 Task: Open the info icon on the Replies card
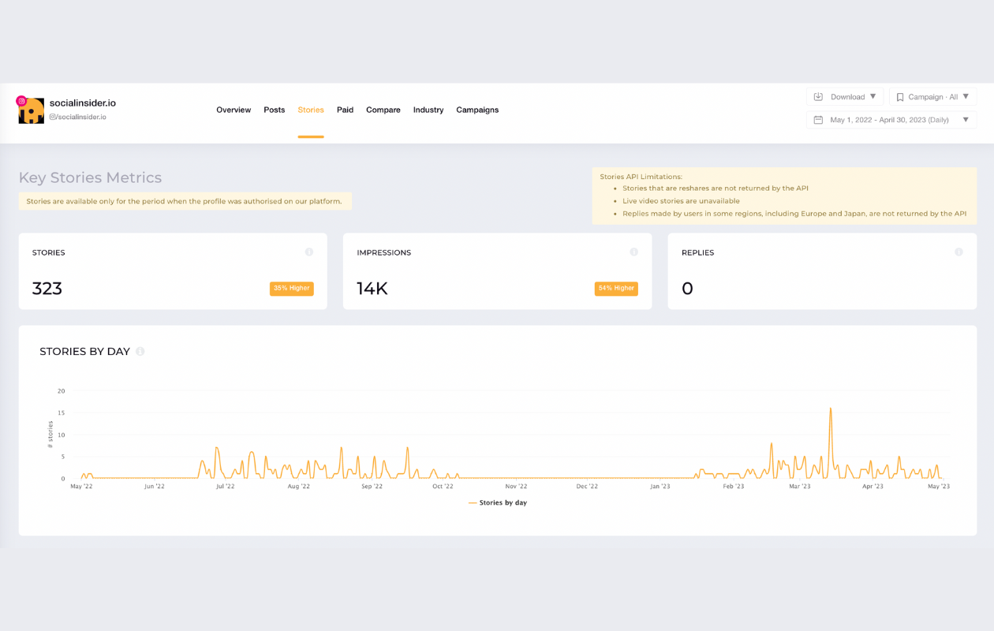pos(958,252)
